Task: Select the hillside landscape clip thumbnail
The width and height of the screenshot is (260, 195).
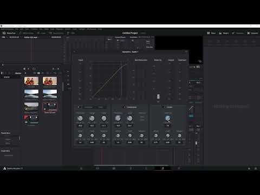Action: [31, 107]
